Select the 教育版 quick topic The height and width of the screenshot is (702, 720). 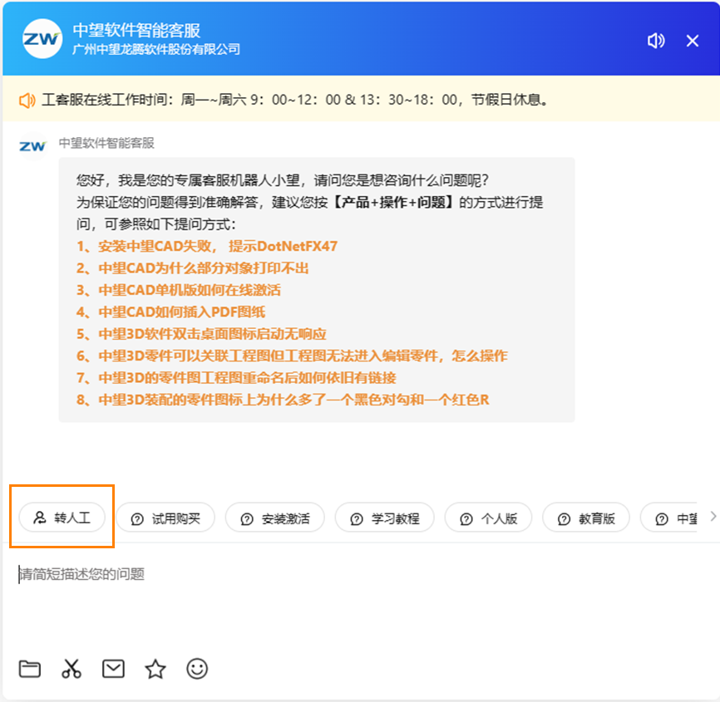point(586,518)
